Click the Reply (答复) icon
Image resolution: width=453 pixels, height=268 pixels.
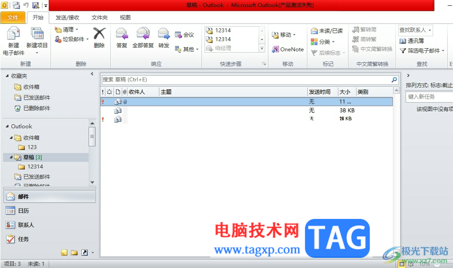122,34
